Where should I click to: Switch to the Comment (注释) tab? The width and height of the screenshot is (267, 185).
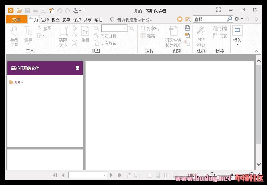click(45, 20)
